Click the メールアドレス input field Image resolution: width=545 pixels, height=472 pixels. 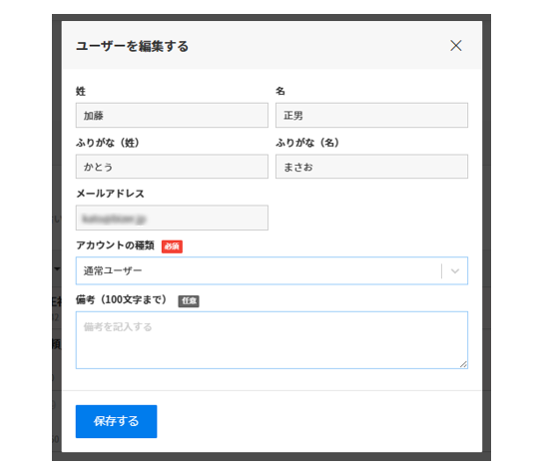(x=172, y=218)
